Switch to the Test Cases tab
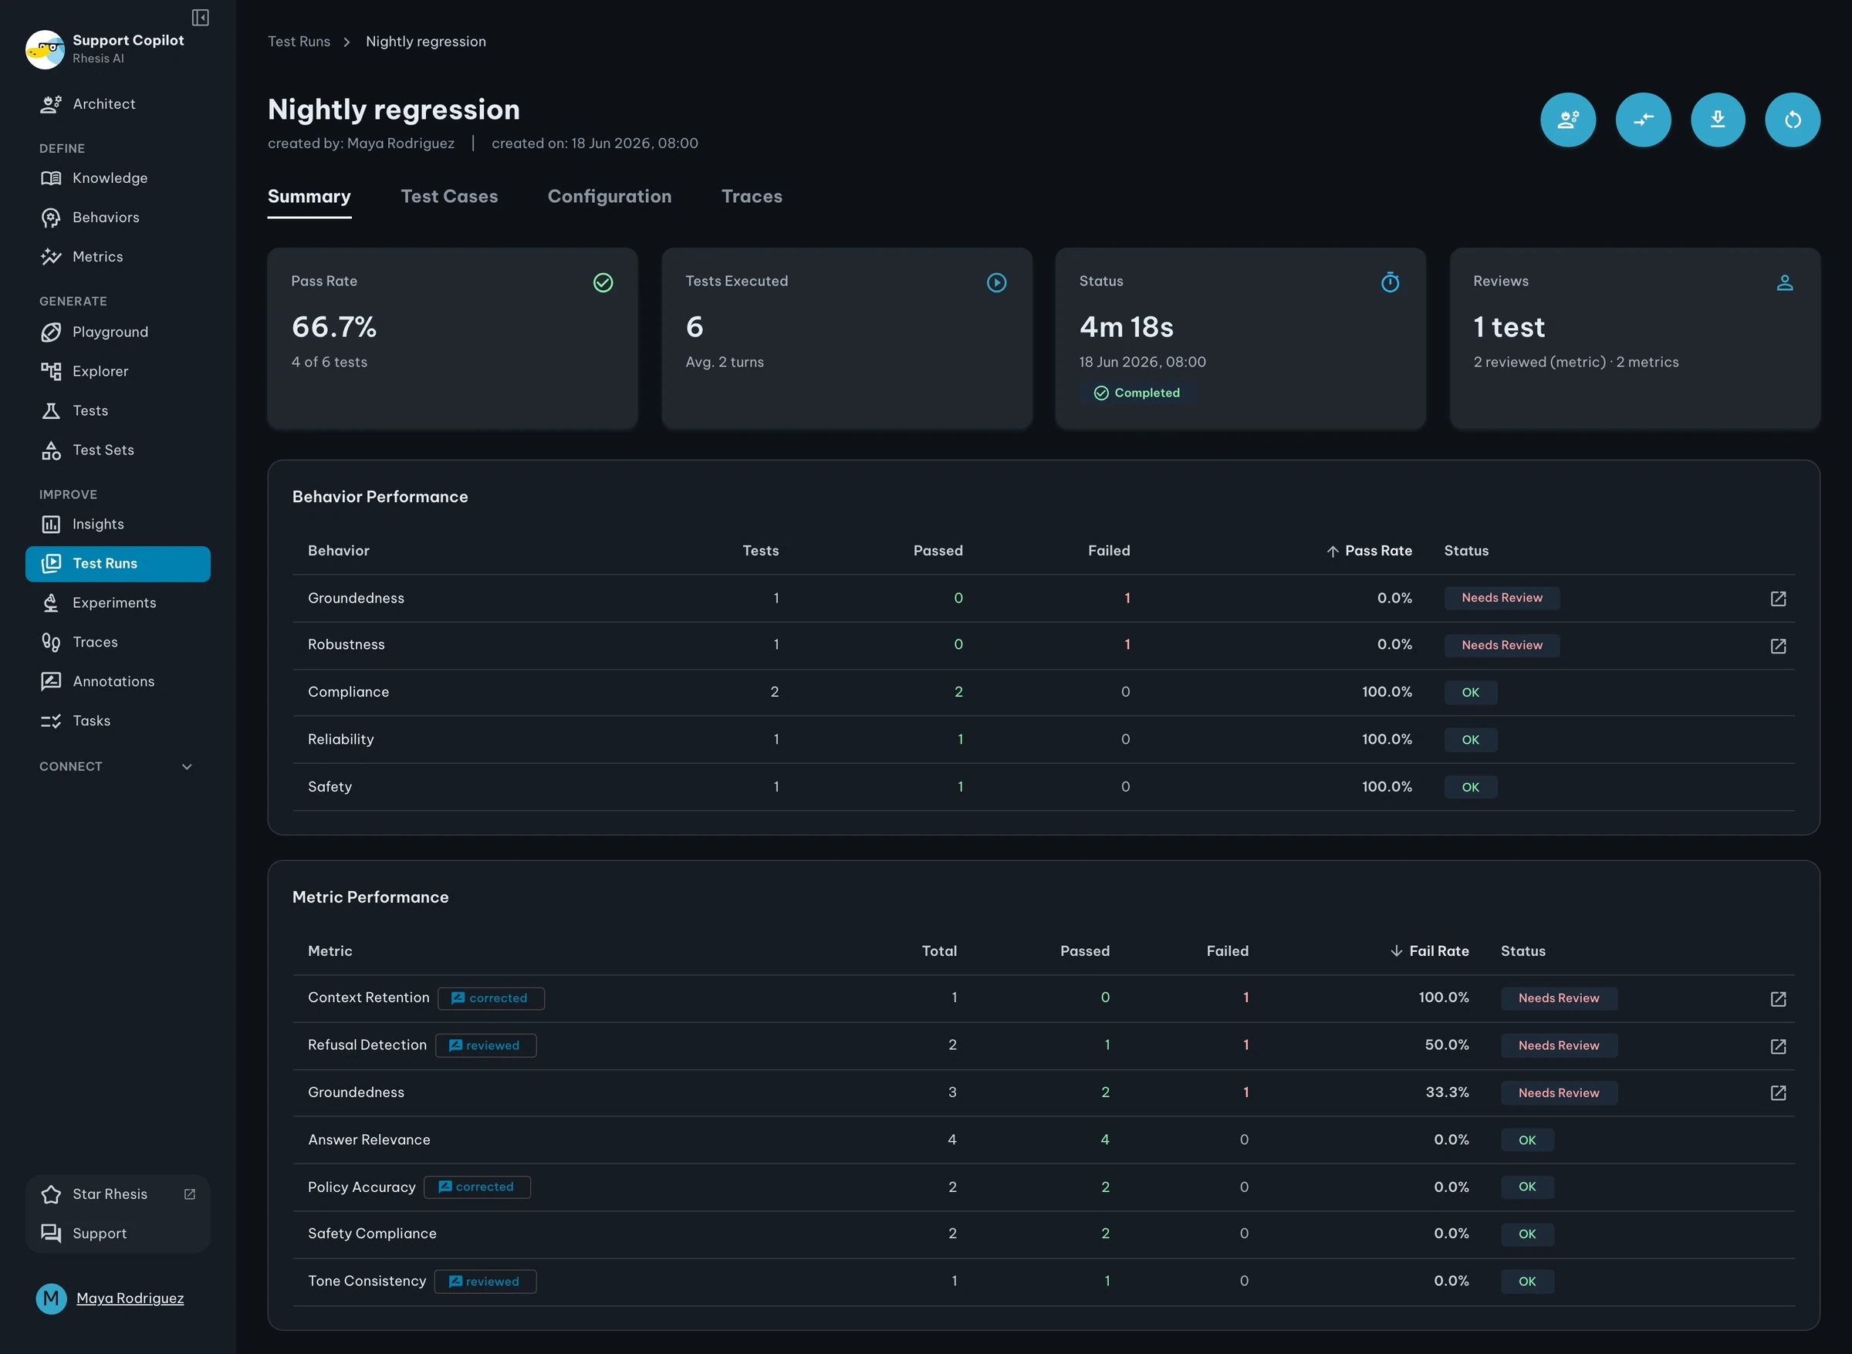 [449, 197]
